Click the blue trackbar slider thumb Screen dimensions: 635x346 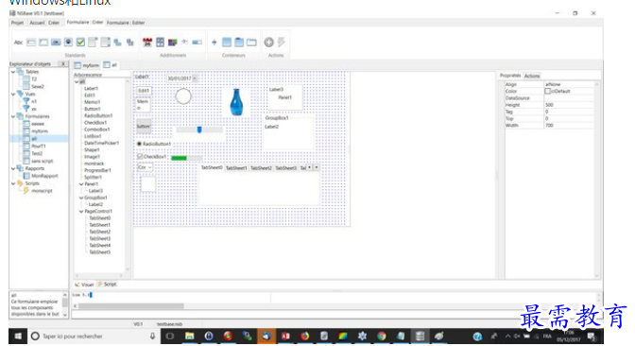pyautogui.click(x=199, y=130)
